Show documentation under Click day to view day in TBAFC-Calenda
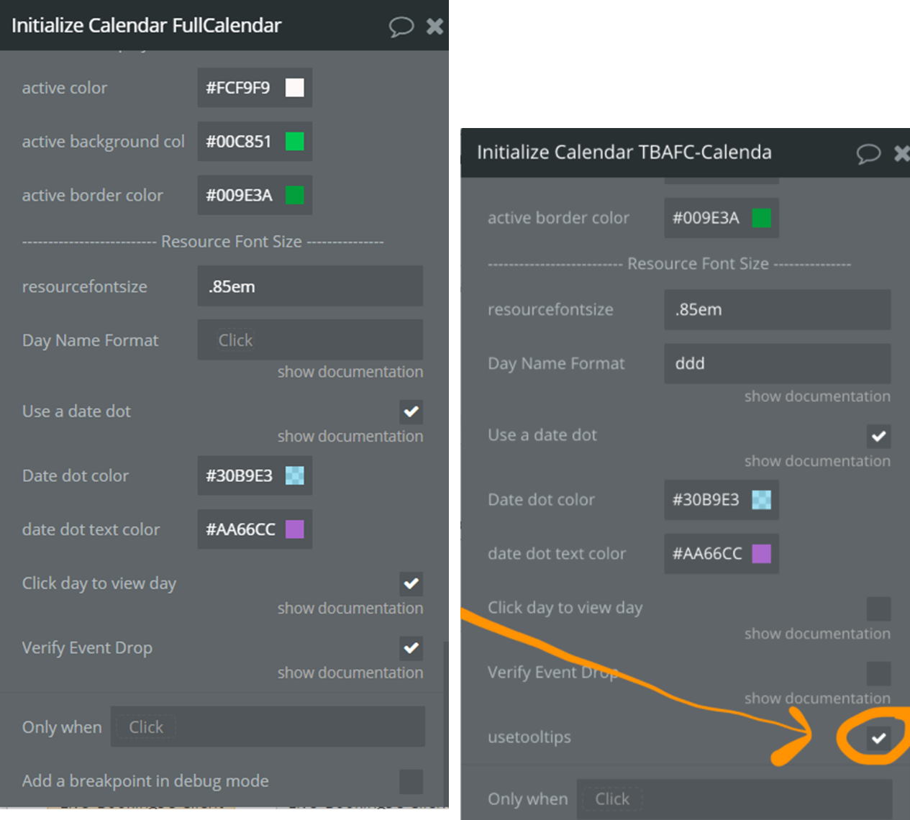The image size is (910, 820). [x=817, y=634]
